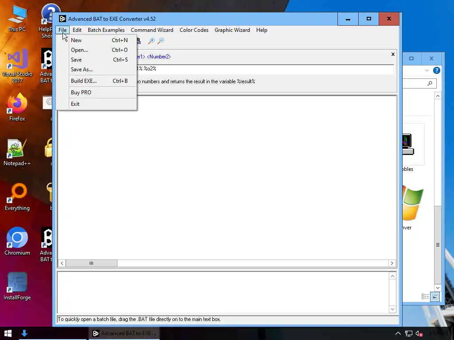Image resolution: width=454 pixels, height=340 pixels.
Task: Open Notepad++ desktop shortcut
Action: 17,152
